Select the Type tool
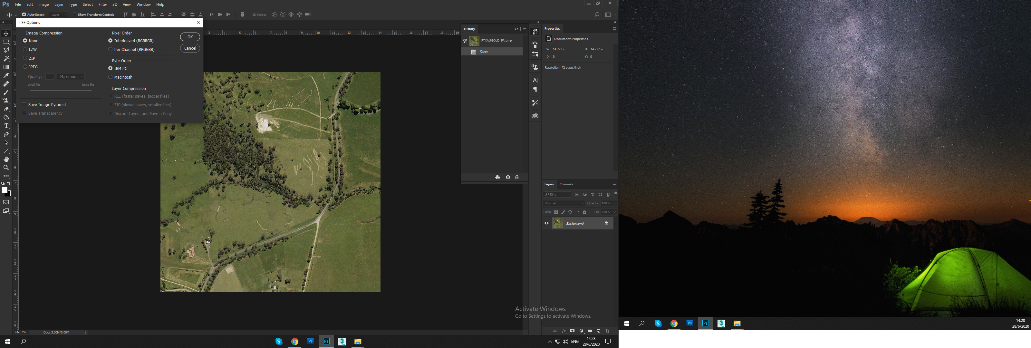 pos(6,126)
